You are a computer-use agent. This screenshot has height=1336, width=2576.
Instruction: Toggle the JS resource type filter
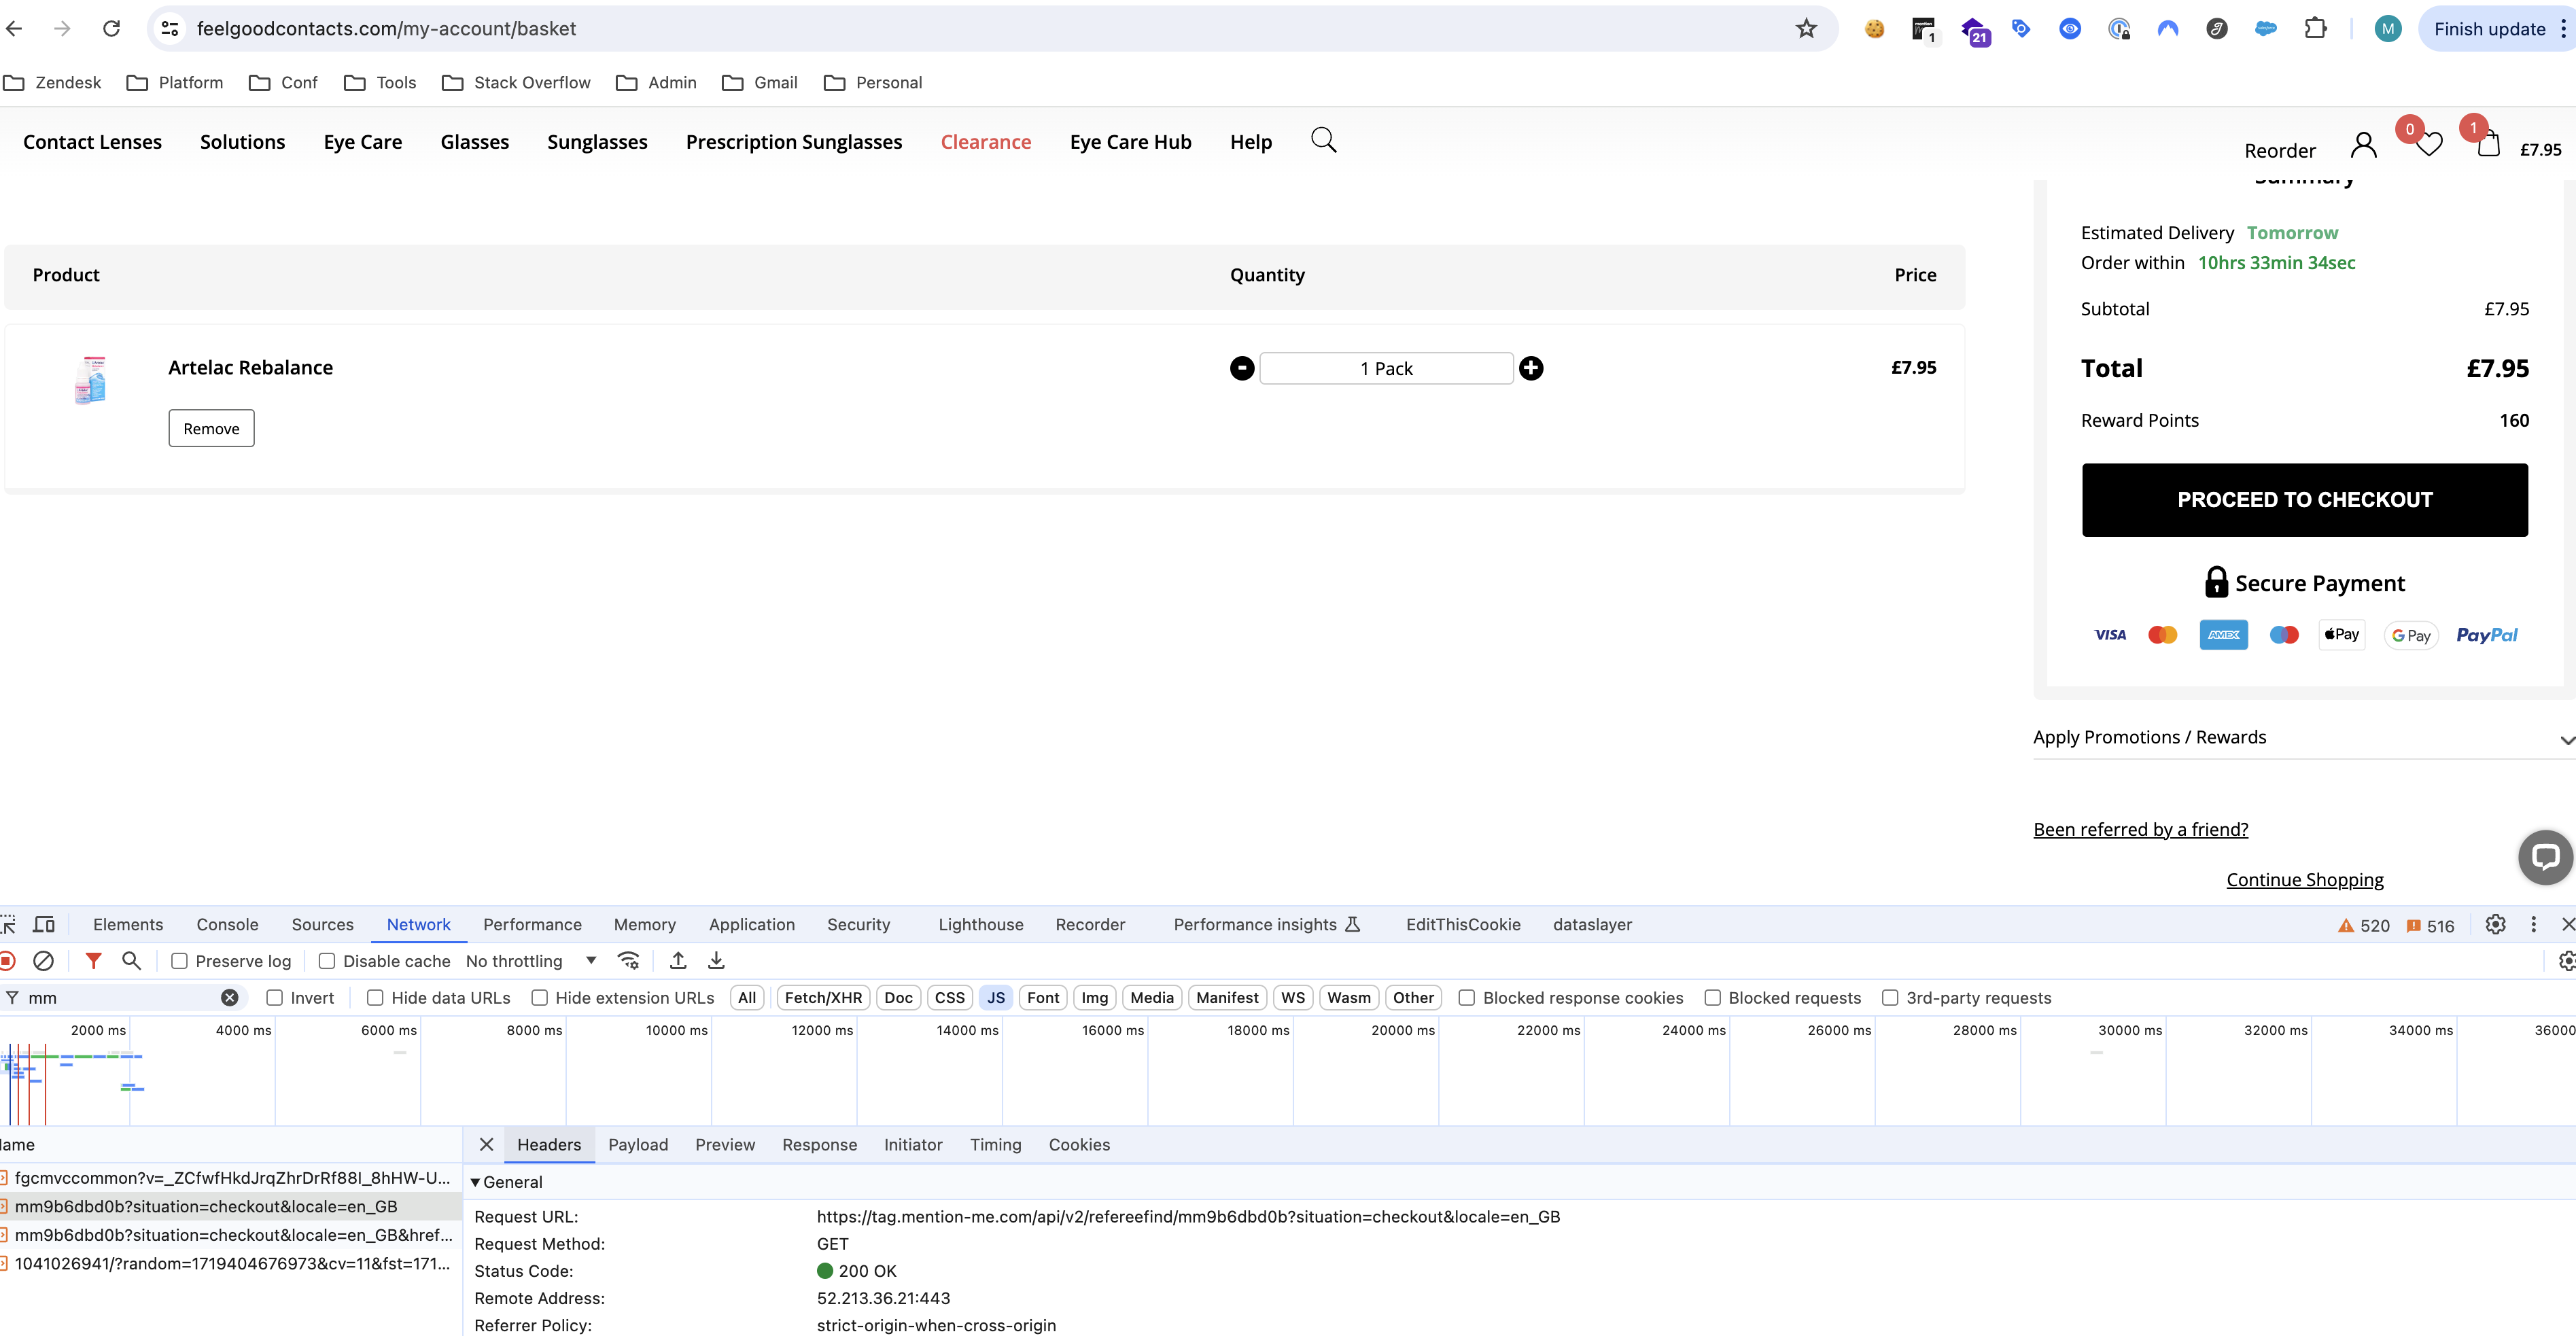coord(996,997)
